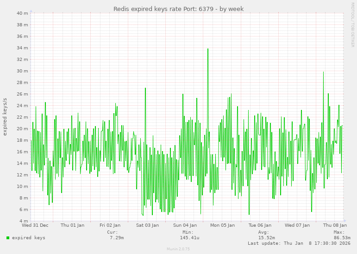Screen dimensions: 357x254
Task: Click the 'Cur:' column header
Action: (113, 232)
